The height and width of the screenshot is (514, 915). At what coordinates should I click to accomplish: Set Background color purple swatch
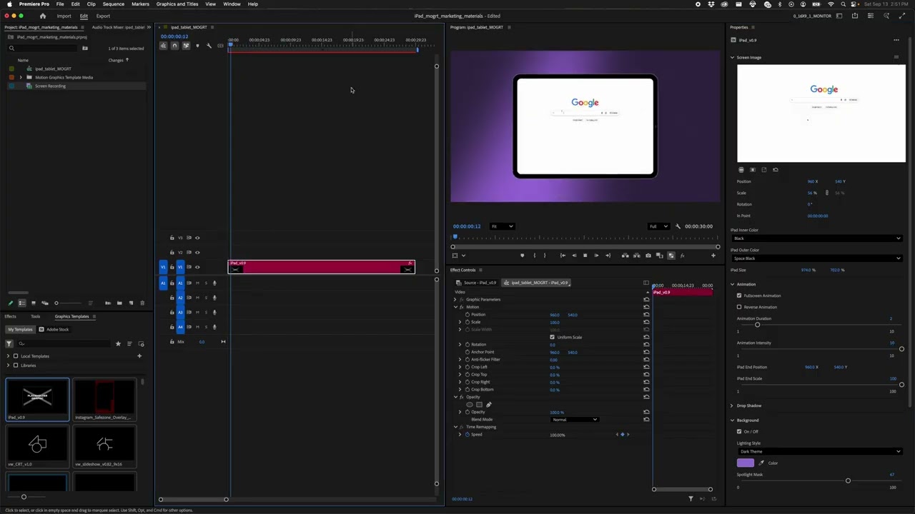click(x=745, y=463)
